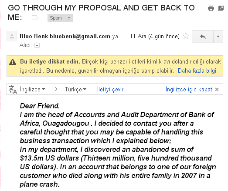The width and height of the screenshot is (228, 191).
Task: Click the print all icon
Action: (x=211, y=8)
